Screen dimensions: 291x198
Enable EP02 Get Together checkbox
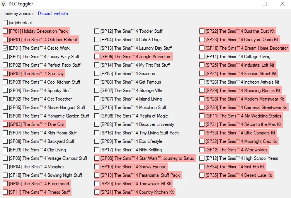click(5, 99)
